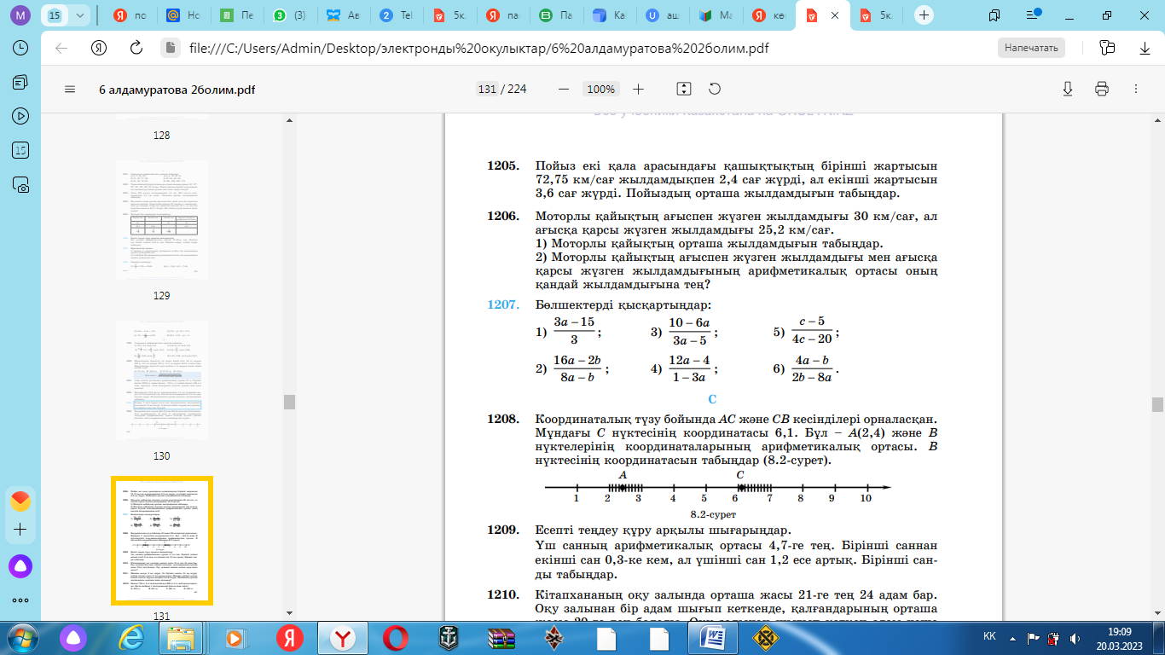Zoom in the PDF with plus icon
This screenshot has width=1165, height=655.
click(639, 90)
